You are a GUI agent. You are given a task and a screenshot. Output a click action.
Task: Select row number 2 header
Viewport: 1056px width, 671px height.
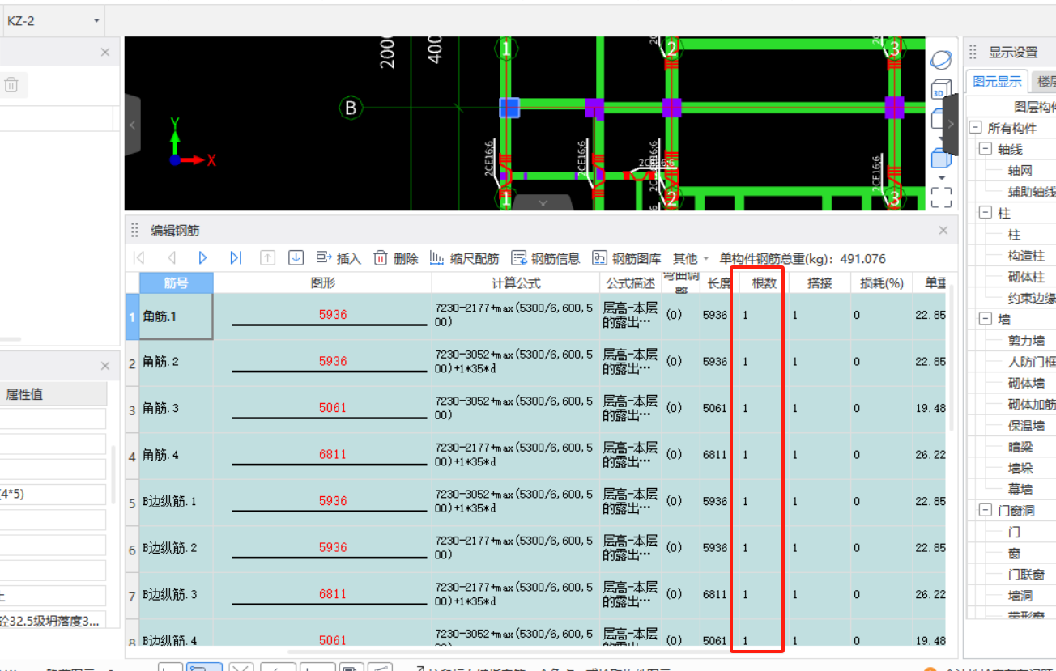pos(132,363)
